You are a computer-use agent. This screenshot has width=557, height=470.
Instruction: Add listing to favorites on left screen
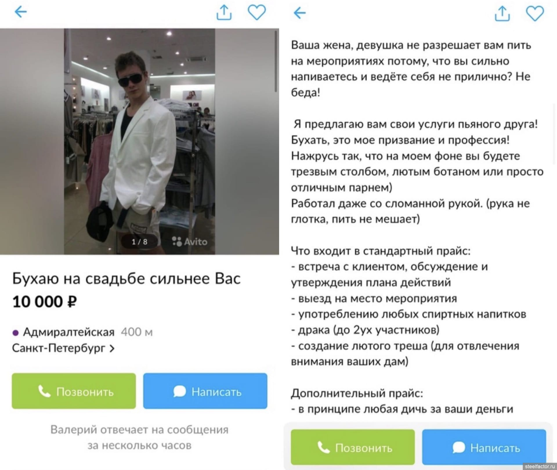click(x=257, y=13)
